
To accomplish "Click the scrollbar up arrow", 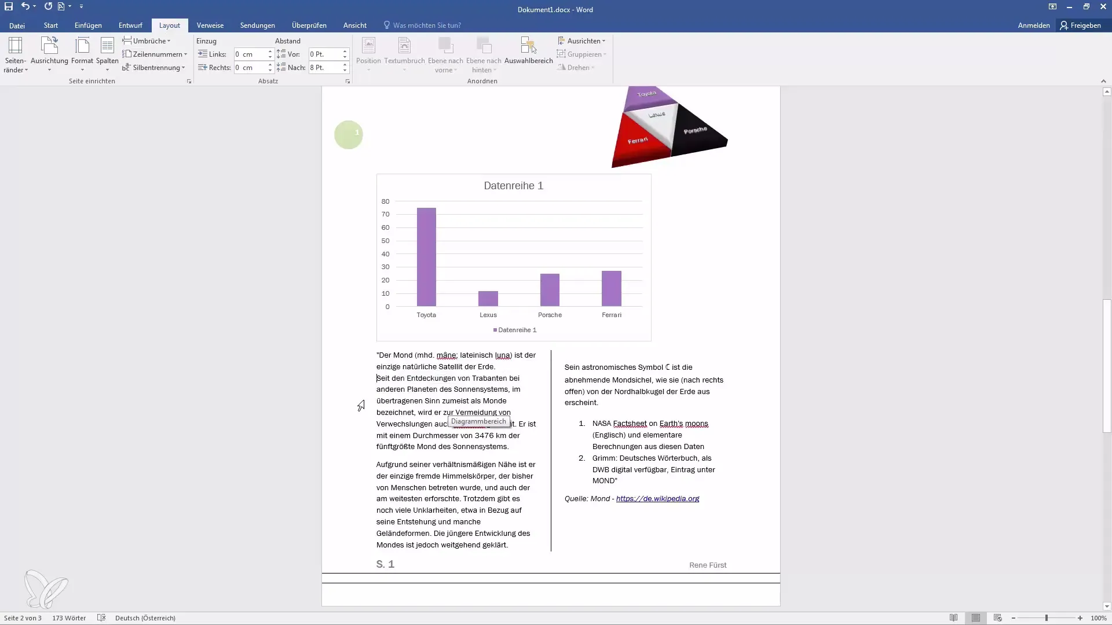I will coord(1107,91).
